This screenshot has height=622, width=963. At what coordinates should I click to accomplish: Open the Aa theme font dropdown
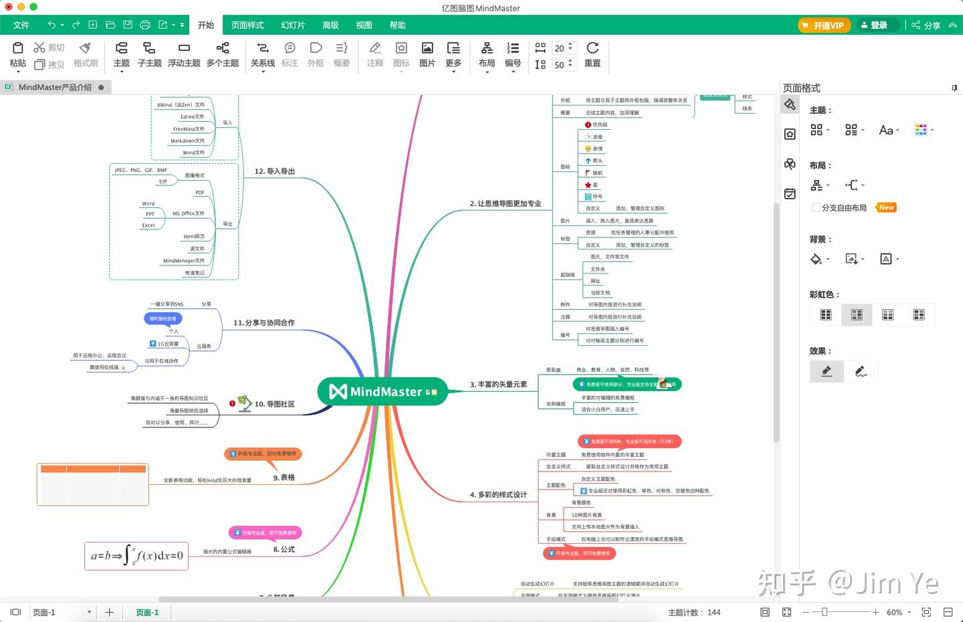click(889, 130)
